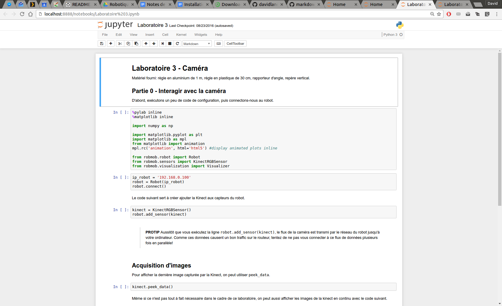Click the Jupyter logo

115,25
